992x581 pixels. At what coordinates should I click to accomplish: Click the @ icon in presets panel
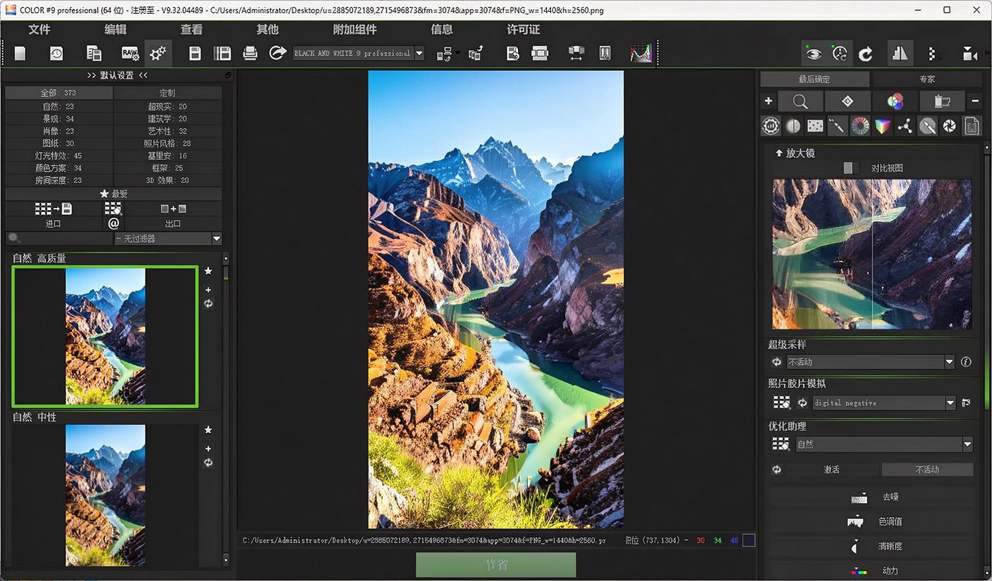pyautogui.click(x=114, y=223)
